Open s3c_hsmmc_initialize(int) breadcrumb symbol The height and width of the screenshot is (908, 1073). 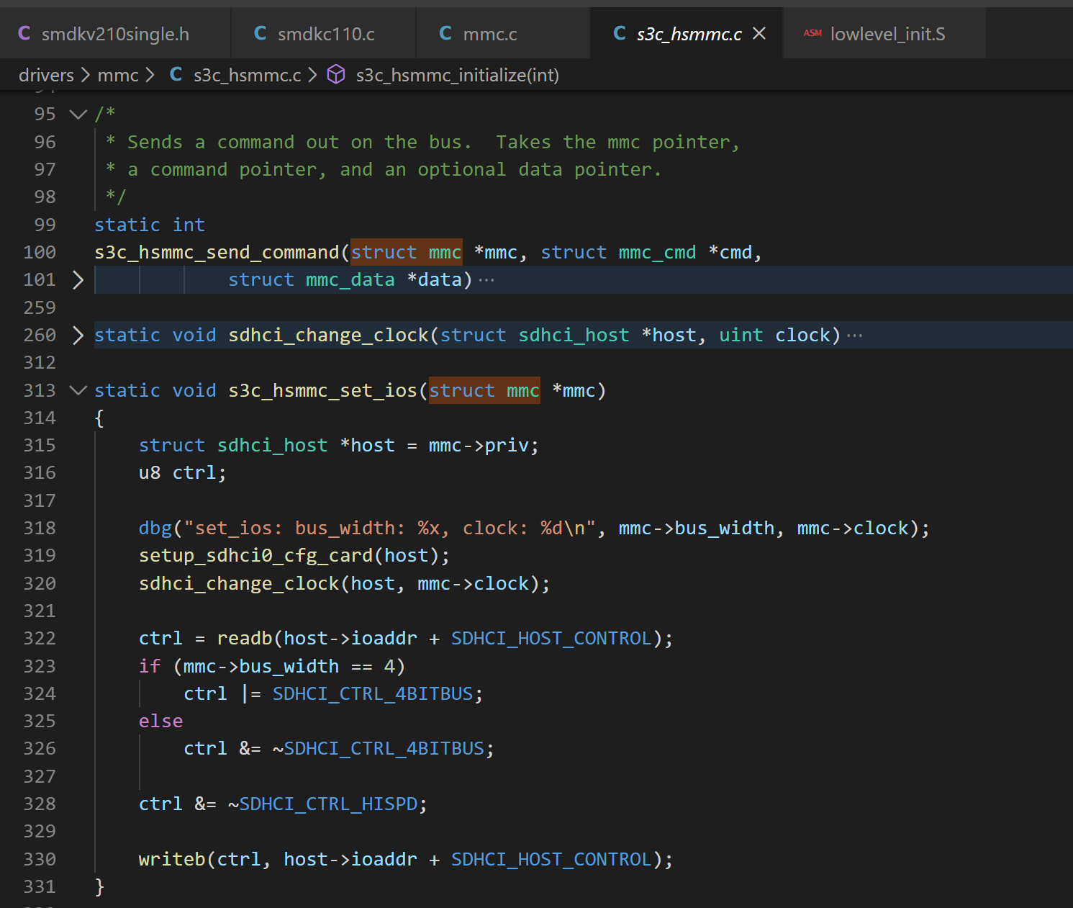click(457, 75)
